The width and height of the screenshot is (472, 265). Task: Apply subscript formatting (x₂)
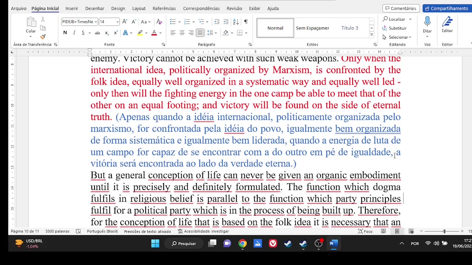coord(107,33)
